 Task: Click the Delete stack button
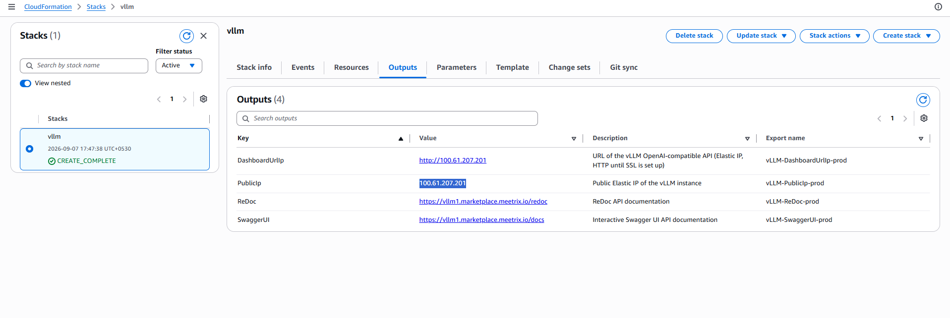pyautogui.click(x=694, y=36)
